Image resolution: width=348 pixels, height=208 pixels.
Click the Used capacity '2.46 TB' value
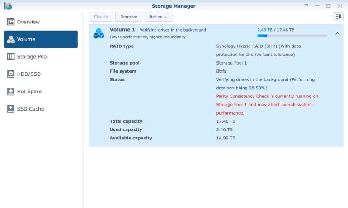224,129
